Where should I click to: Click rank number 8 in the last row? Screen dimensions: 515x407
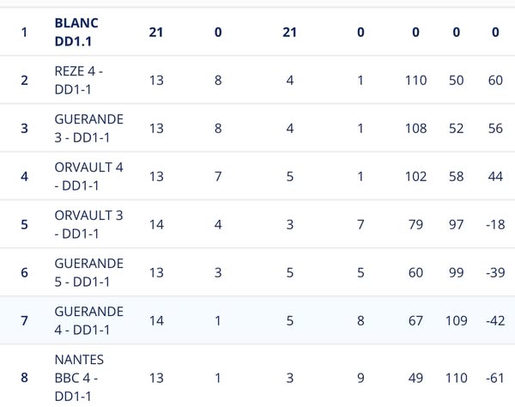24,377
